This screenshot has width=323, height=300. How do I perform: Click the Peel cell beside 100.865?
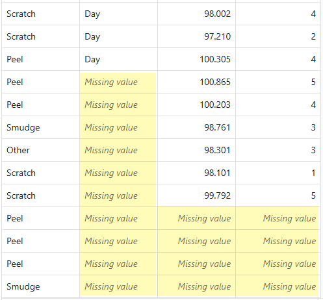tap(41, 82)
